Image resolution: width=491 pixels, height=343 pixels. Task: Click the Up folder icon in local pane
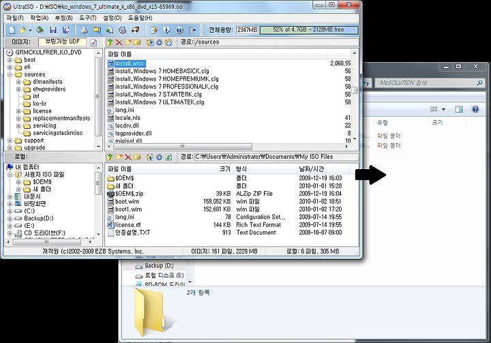(110, 157)
